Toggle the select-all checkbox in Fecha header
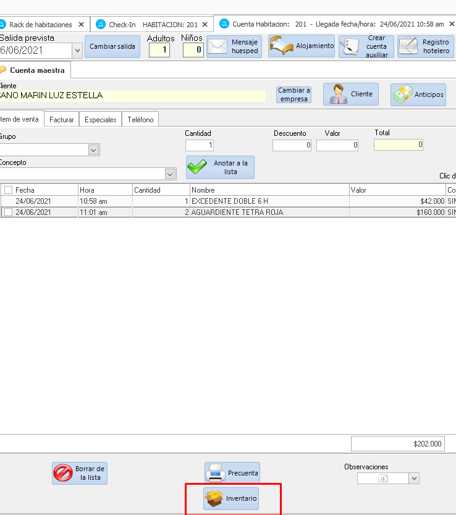Viewport: 456px width, 515px height. tap(8, 190)
